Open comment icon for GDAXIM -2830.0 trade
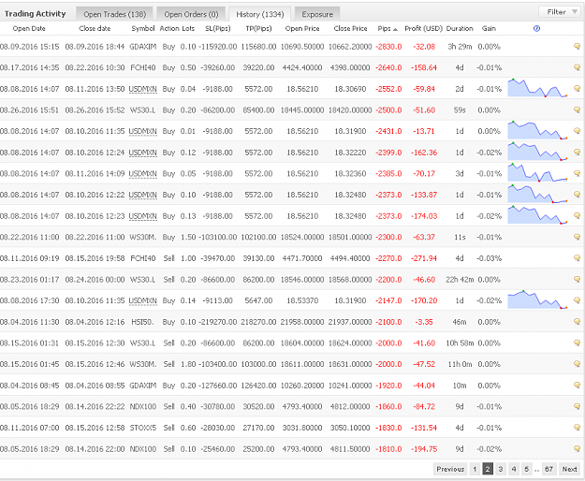The image size is (585, 481). click(x=577, y=46)
